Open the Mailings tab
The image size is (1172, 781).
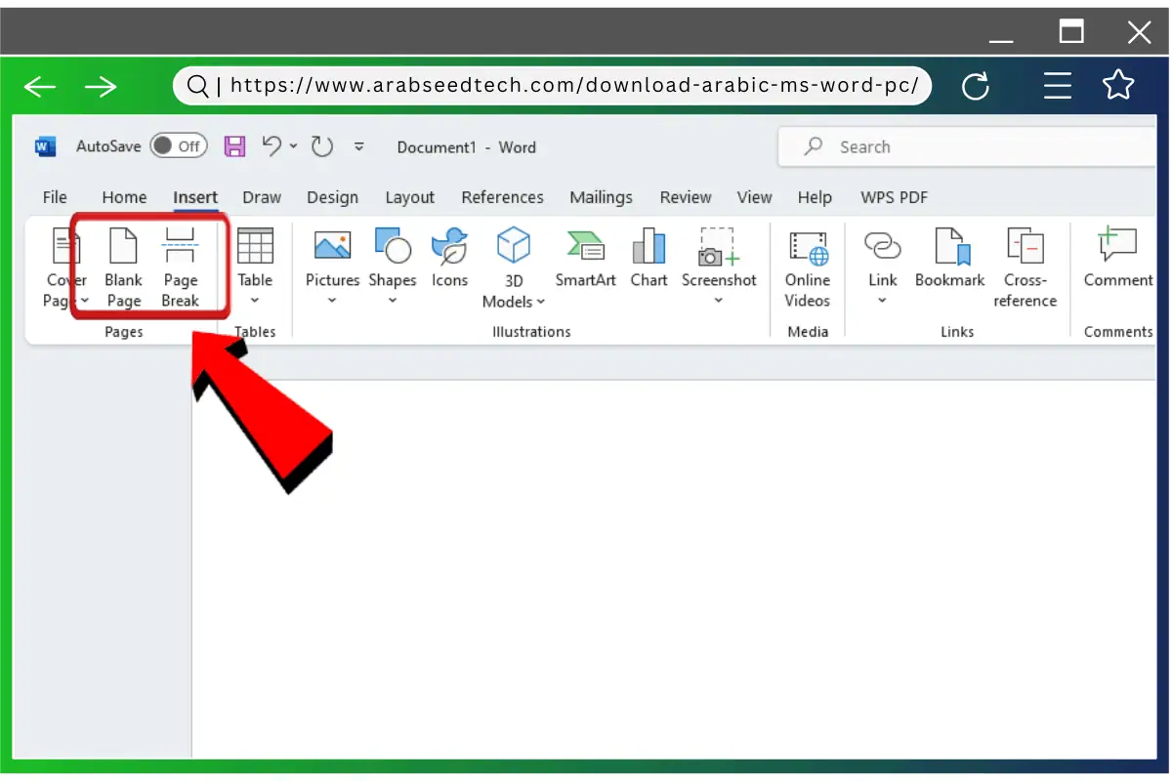tap(601, 197)
